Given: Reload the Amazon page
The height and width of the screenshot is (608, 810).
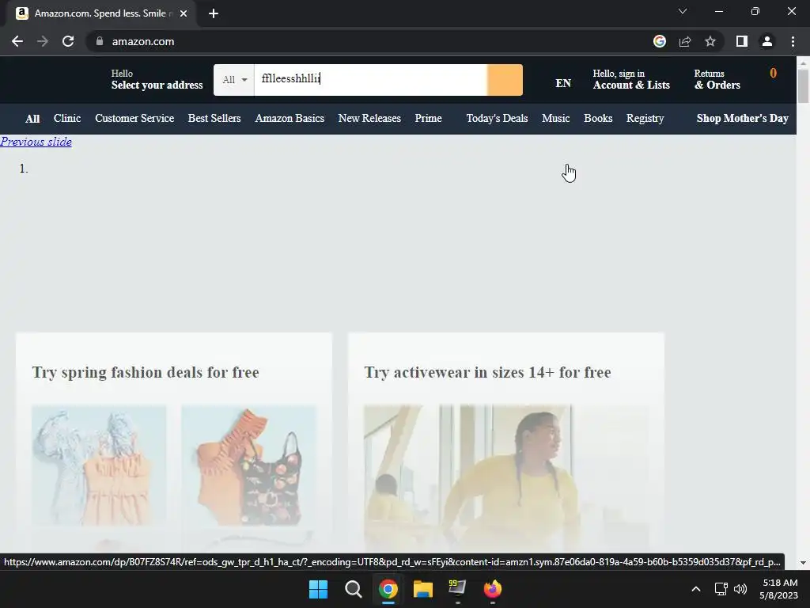Looking at the screenshot, I should pos(68,41).
